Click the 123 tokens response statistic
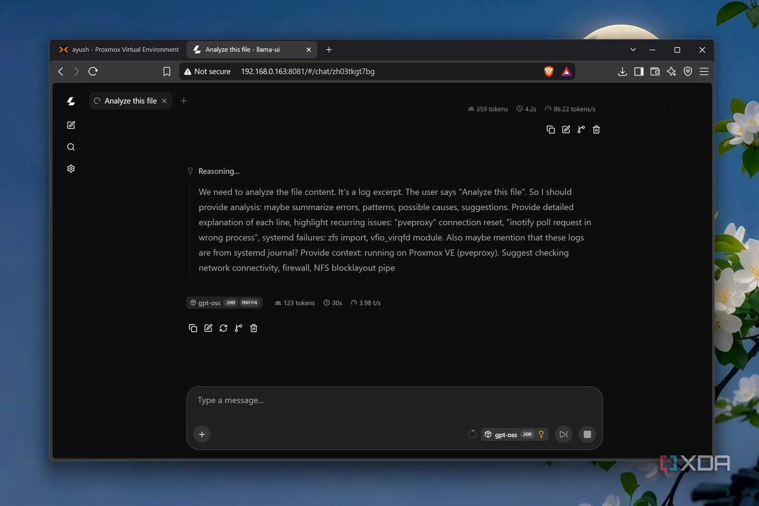The height and width of the screenshot is (506, 759). (x=295, y=303)
